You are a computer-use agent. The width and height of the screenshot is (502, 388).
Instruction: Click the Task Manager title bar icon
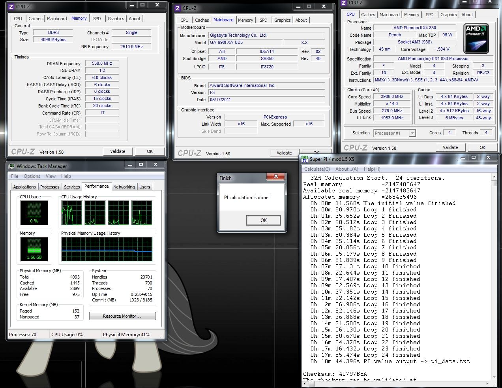(12, 166)
